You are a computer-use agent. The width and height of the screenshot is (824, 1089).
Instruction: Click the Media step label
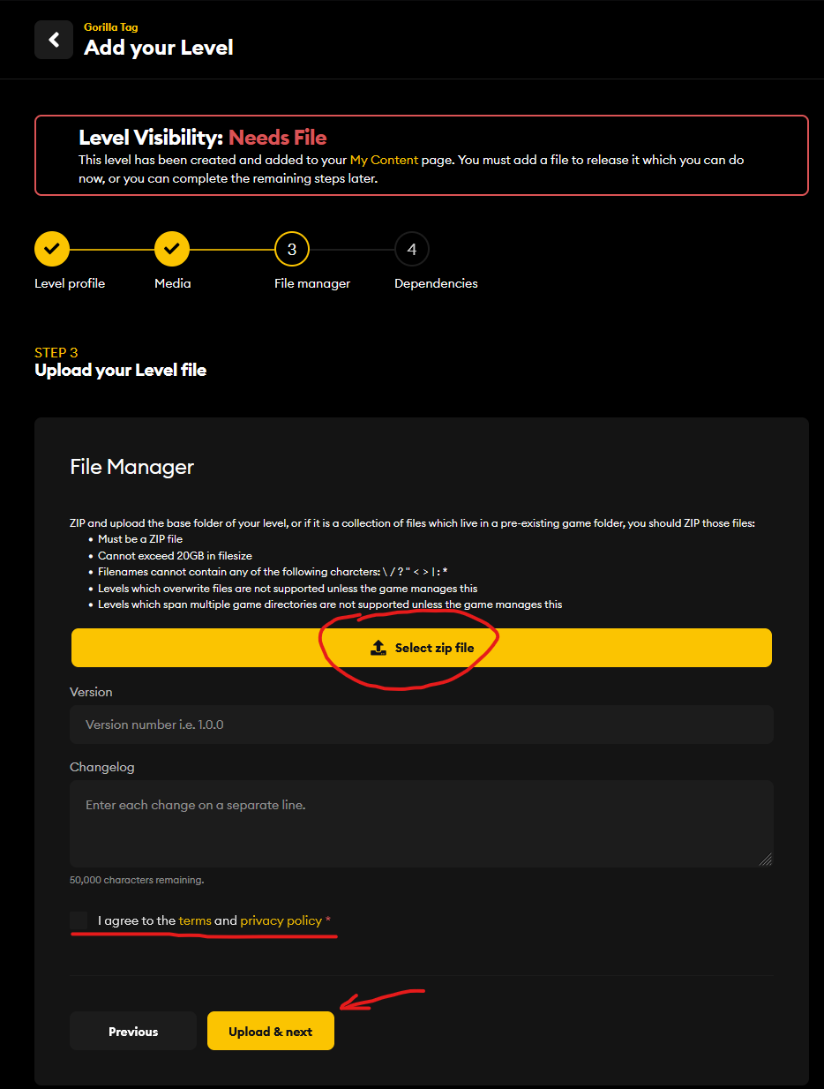[x=173, y=283]
